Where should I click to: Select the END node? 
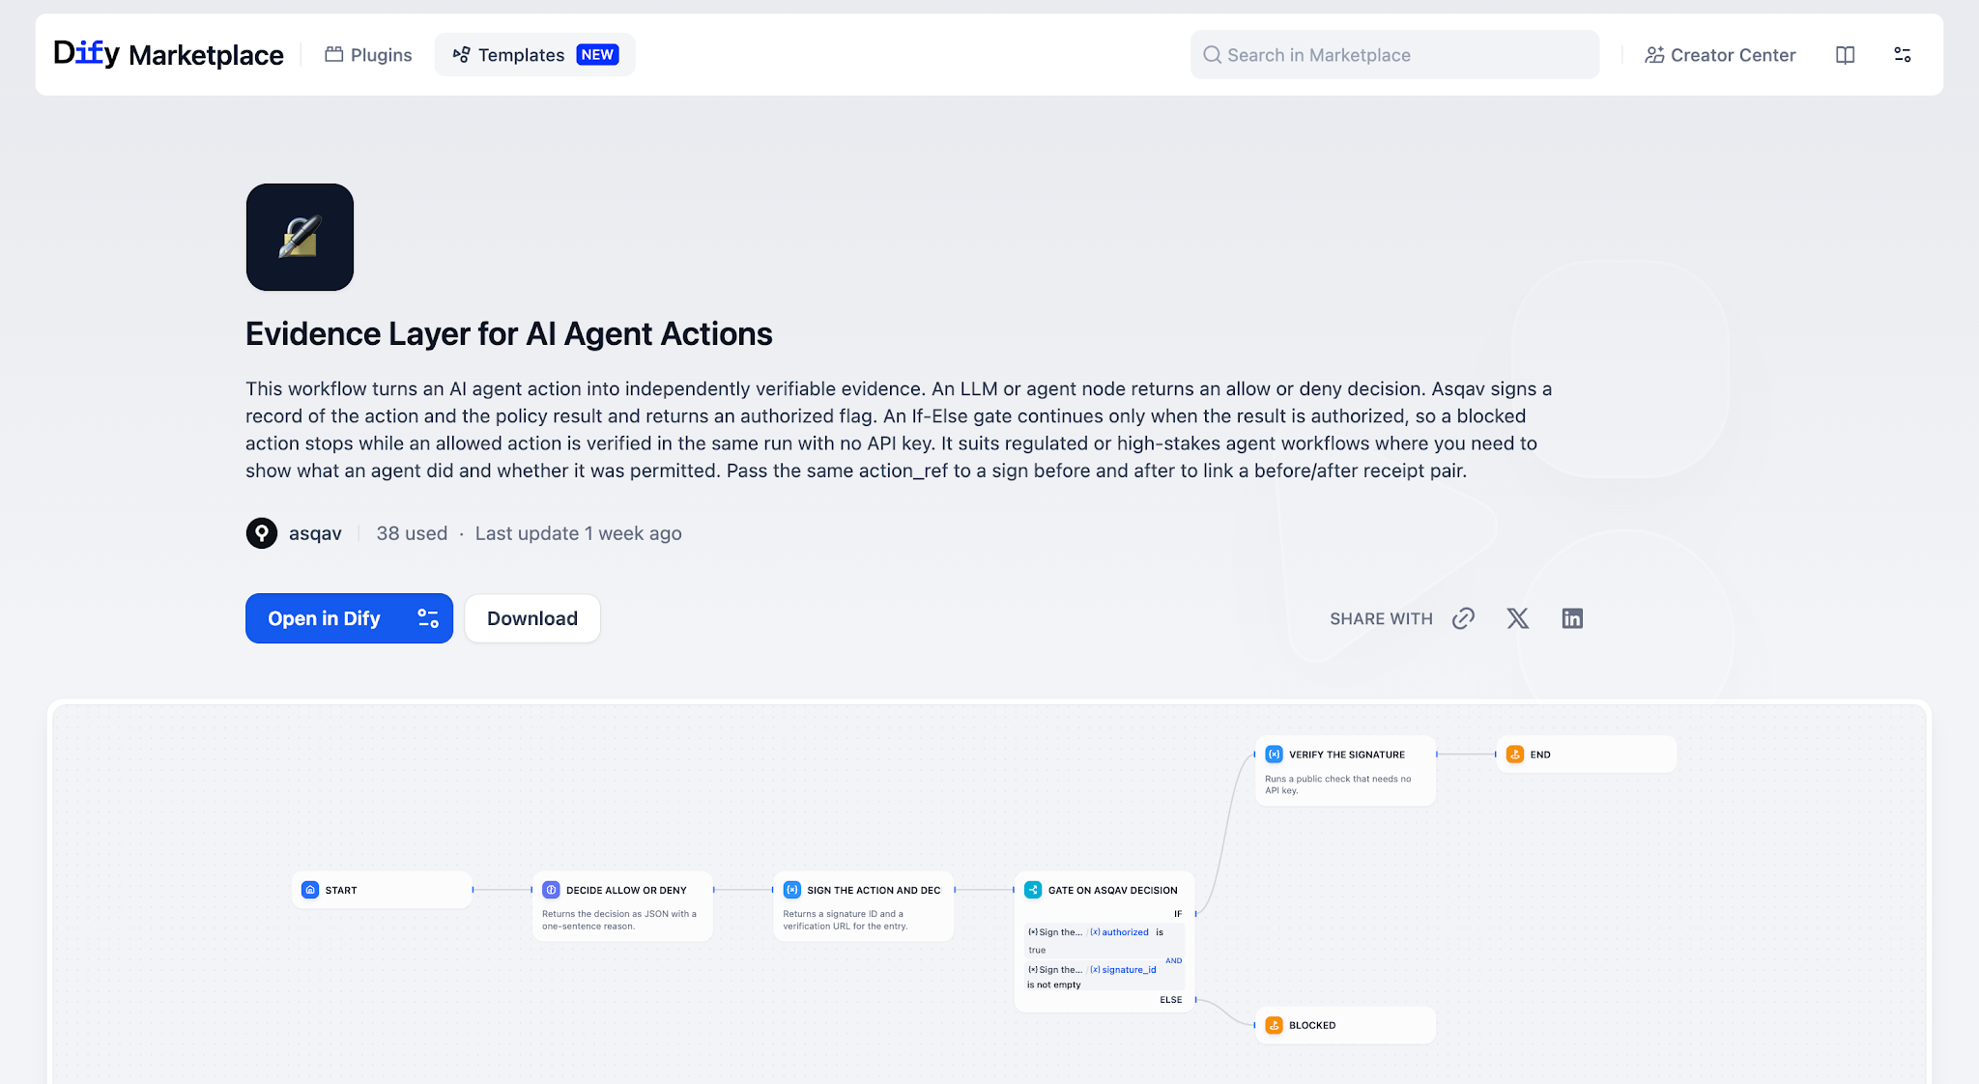pyautogui.click(x=1586, y=755)
